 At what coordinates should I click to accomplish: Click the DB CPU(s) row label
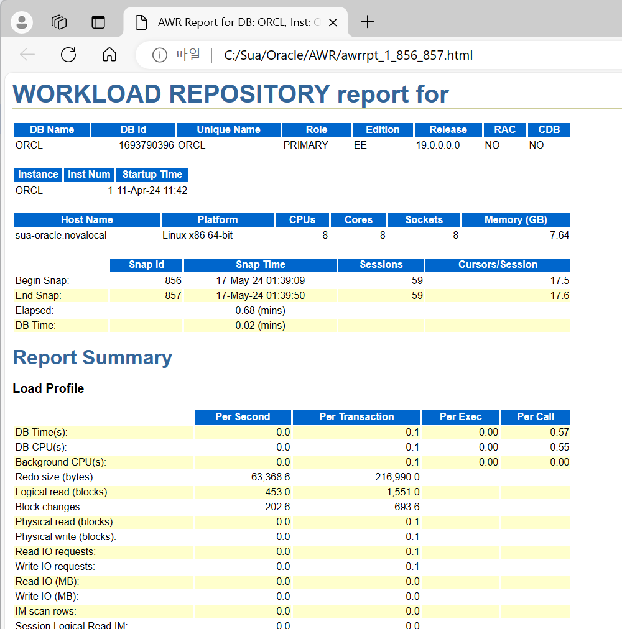coord(41,448)
